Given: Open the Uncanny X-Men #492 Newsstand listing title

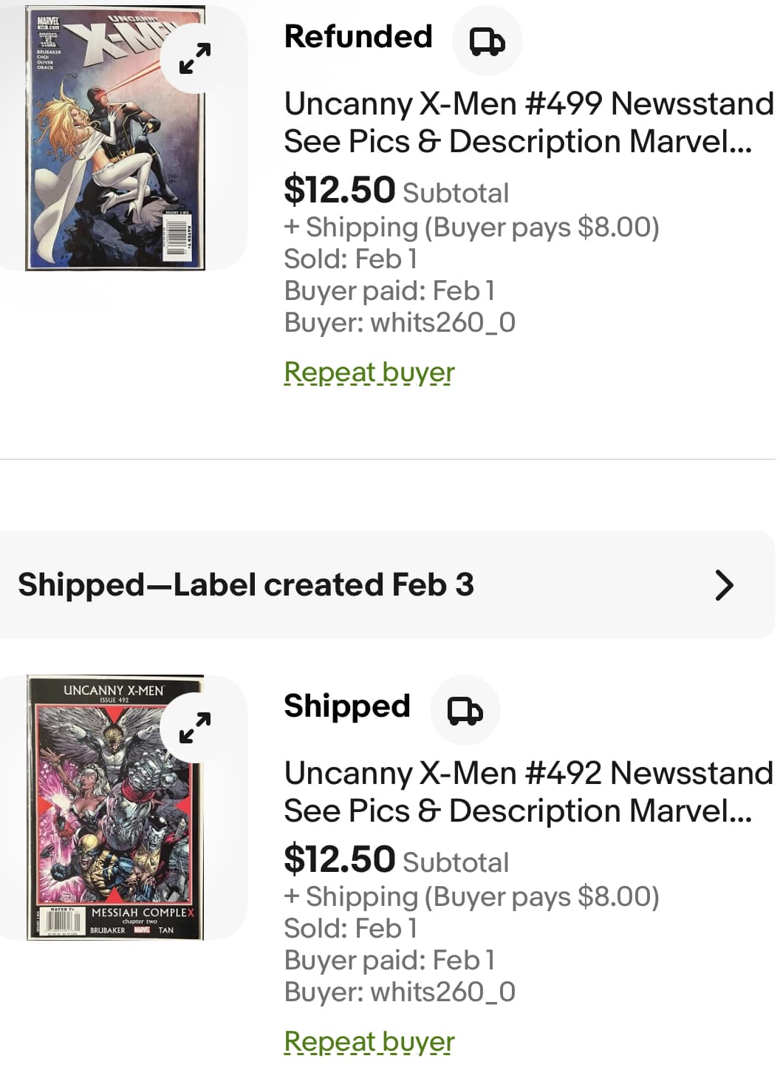Looking at the screenshot, I should point(527,791).
